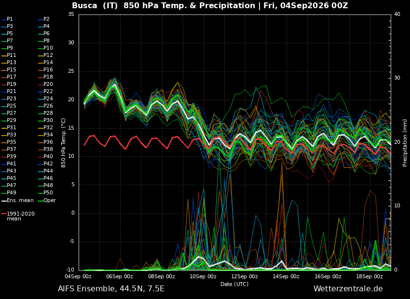Click the 04Sep 00z date tick label

pos(79,276)
